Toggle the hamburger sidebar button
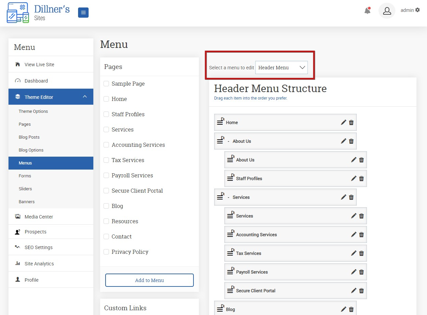The height and width of the screenshot is (315, 427). 83,13
